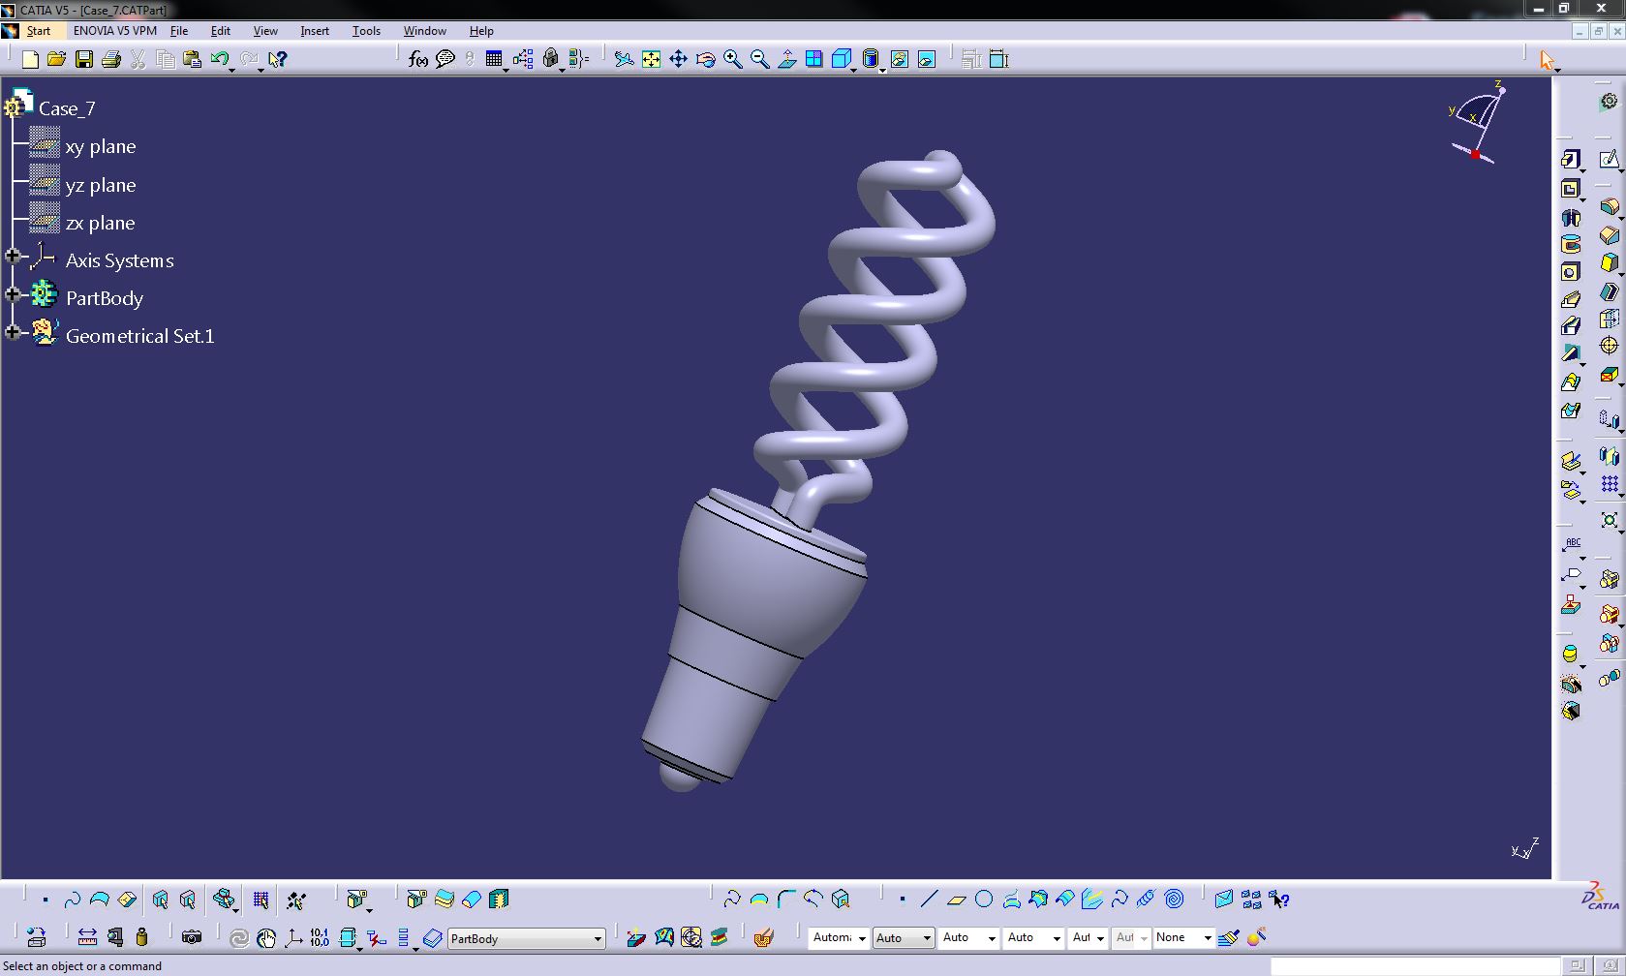Select the Hole tool

[x=1570, y=272]
